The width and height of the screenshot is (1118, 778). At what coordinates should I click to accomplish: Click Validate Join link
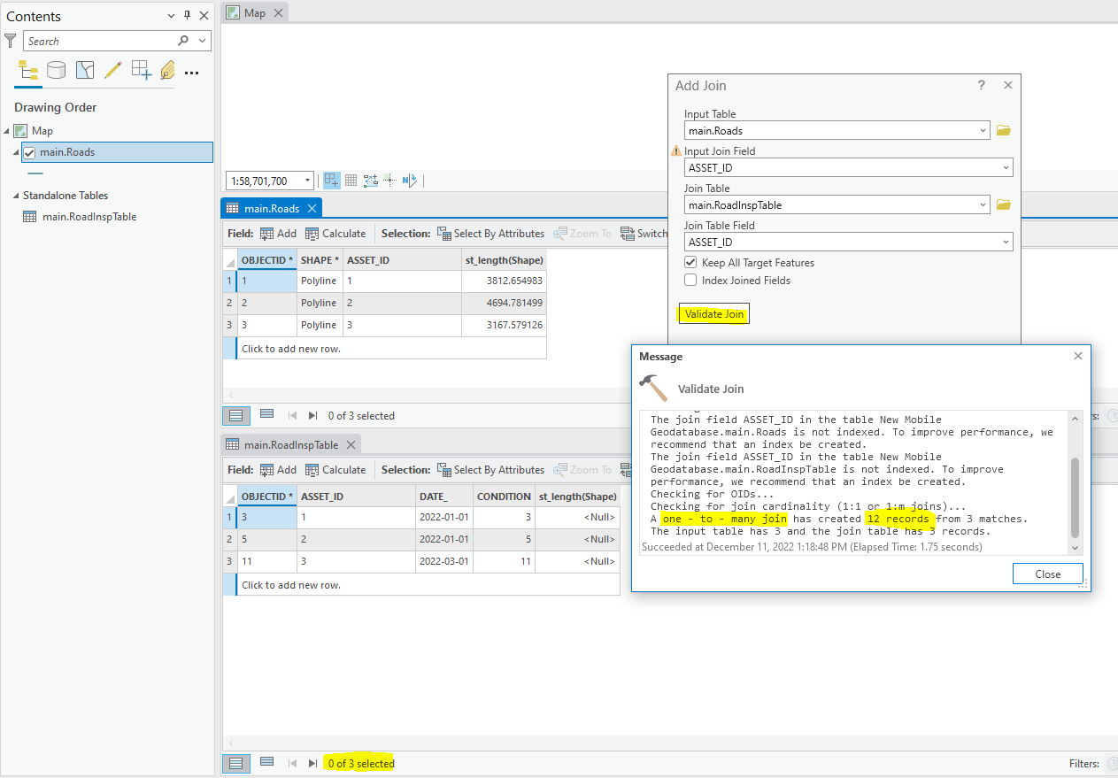[x=714, y=314]
